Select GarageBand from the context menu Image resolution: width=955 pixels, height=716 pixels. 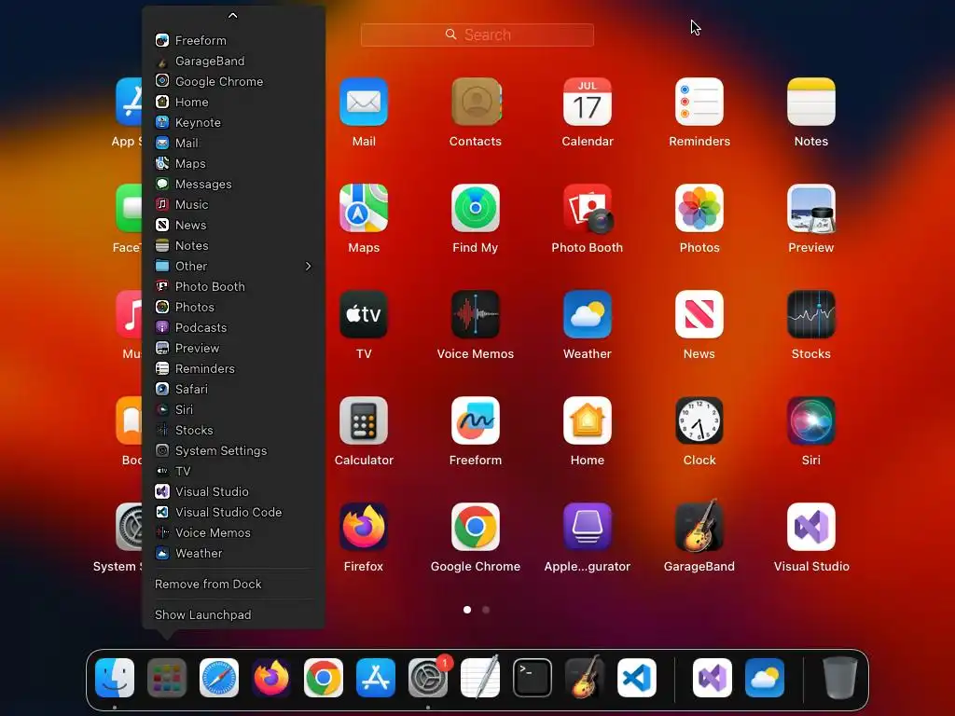pos(233,61)
